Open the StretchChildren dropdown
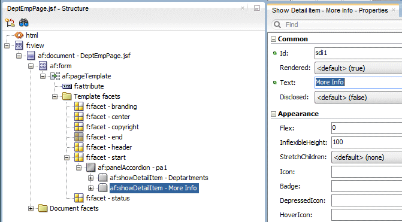Screen dimensions: 402x222 pyautogui.click(x=367, y=157)
